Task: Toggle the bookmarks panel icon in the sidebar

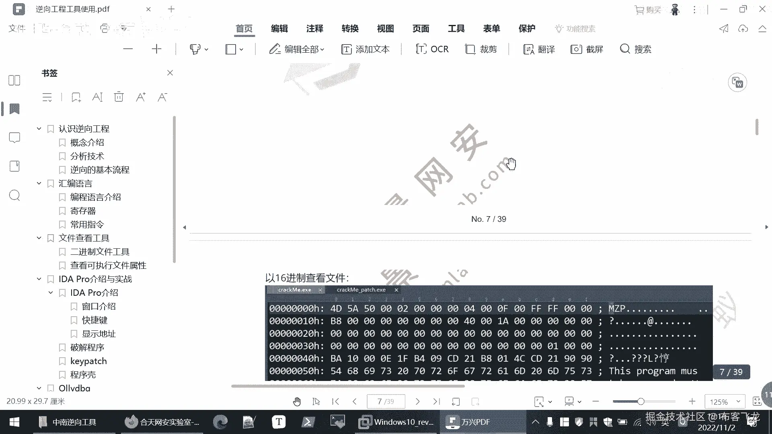Action: coord(14,109)
